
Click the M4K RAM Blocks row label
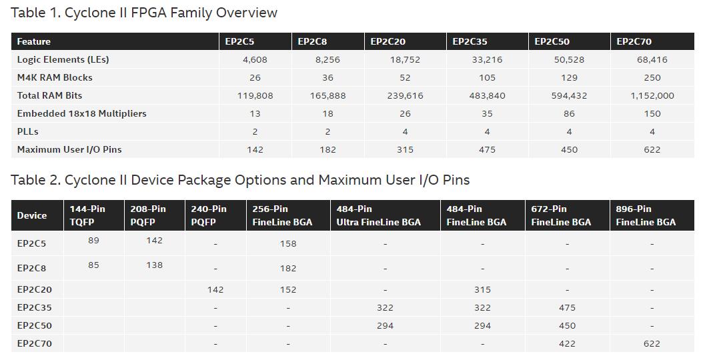tap(55, 77)
